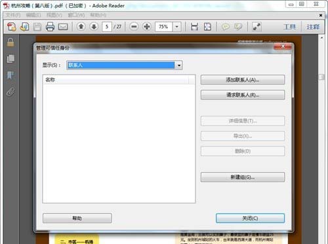Click the 帮助 button in the dialog

coord(77,218)
